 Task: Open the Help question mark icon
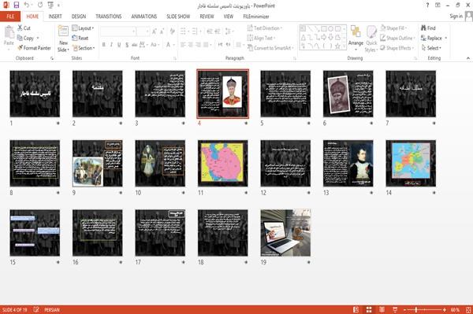pos(427,6)
